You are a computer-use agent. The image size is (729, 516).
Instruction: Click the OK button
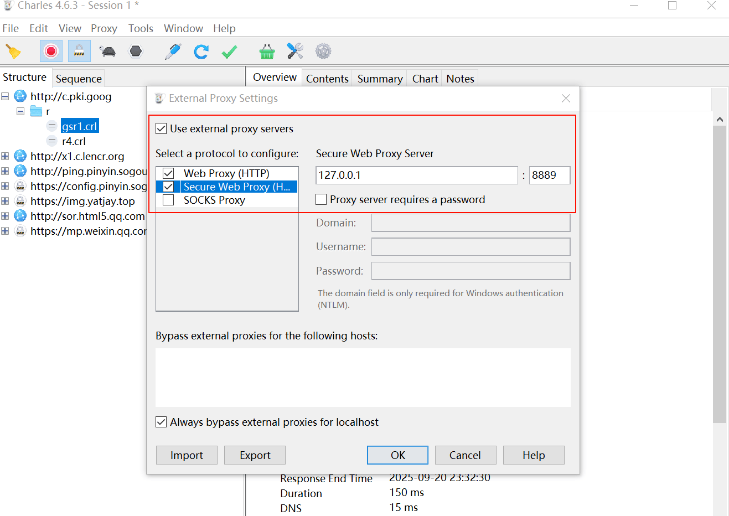coord(397,455)
